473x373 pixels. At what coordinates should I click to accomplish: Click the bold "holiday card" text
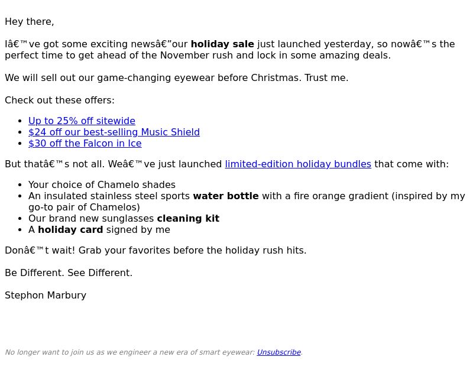click(x=70, y=230)
